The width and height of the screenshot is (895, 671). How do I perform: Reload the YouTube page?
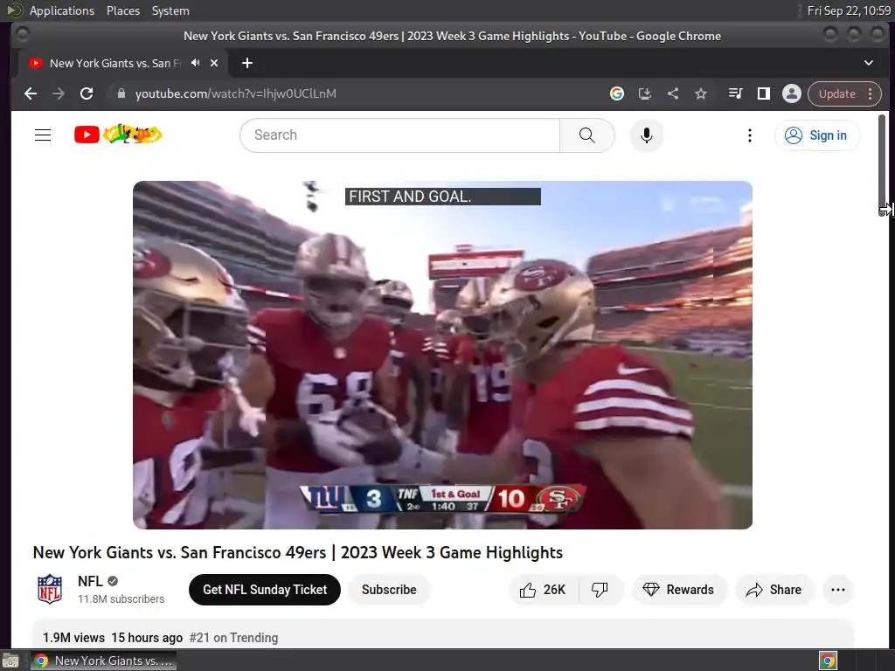click(x=87, y=93)
